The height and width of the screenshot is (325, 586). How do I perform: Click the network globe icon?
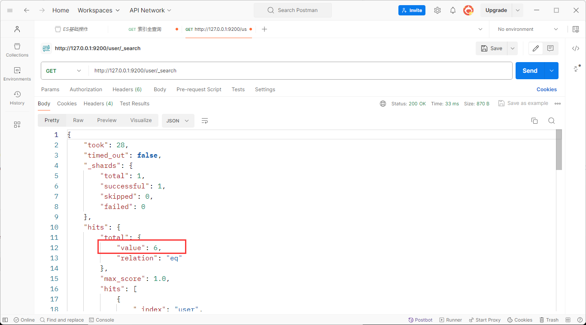pyautogui.click(x=383, y=104)
